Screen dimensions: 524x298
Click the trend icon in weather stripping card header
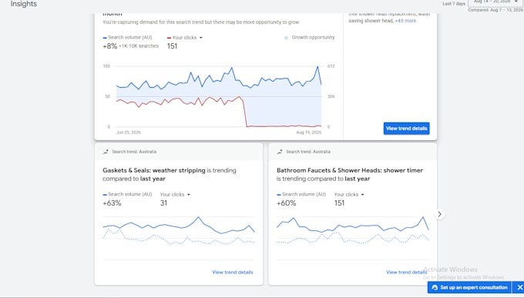click(106, 152)
